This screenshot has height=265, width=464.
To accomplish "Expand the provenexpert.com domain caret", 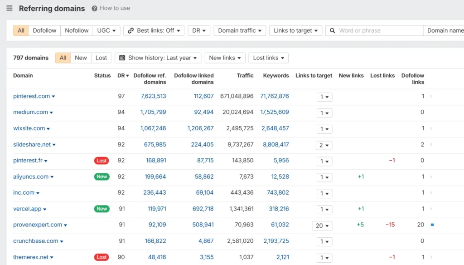I will (65, 225).
